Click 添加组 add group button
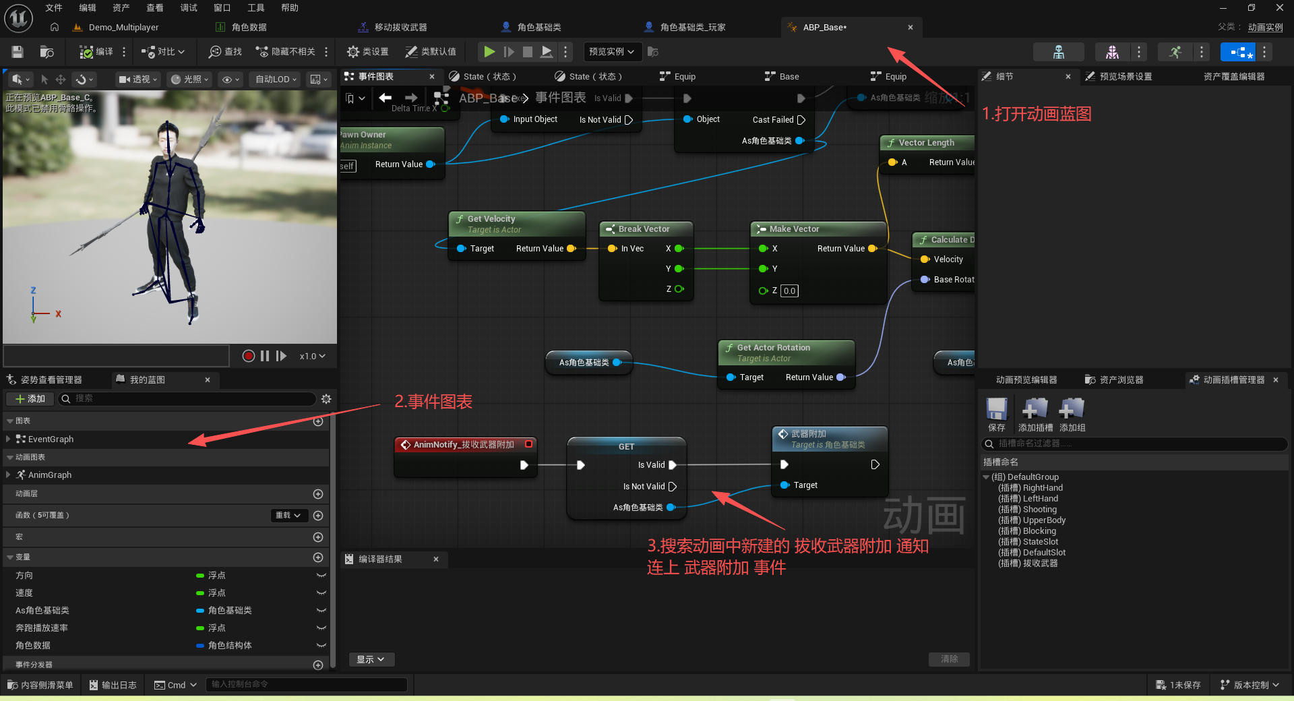This screenshot has width=1294, height=701. (x=1072, y=414)
